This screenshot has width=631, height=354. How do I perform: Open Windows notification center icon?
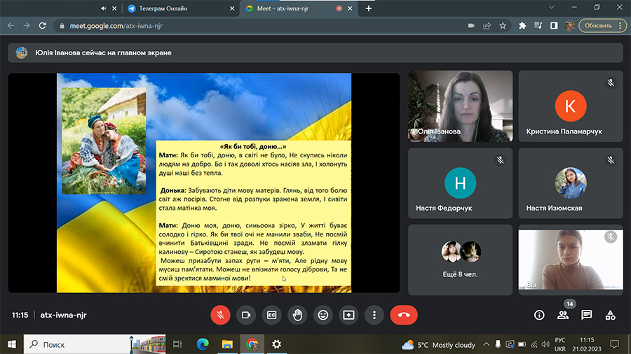pos(614,344)
